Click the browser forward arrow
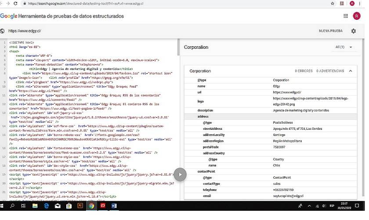The width and height of the screenshot is (369, 220). pyautogui.click(x=8, y=4)
